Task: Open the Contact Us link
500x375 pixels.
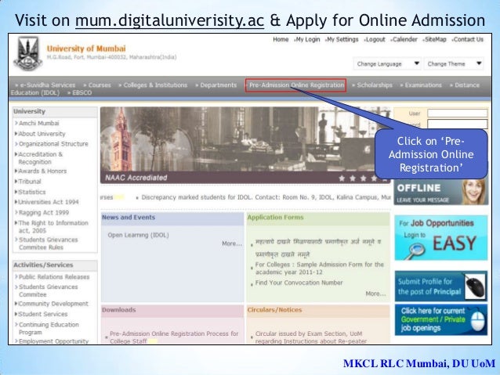Action: pos(469,39)
